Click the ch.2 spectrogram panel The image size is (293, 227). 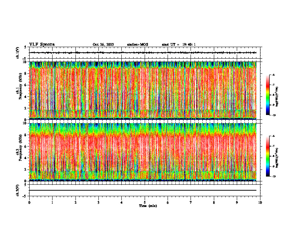143,152
